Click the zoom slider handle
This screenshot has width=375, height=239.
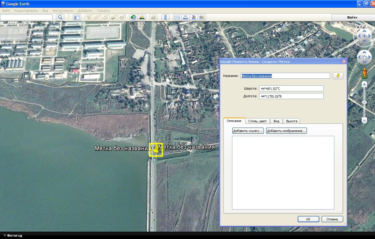[364, 102]
